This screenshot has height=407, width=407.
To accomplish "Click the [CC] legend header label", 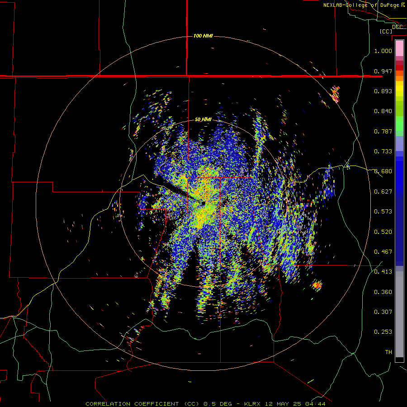I will click(386, 31).
